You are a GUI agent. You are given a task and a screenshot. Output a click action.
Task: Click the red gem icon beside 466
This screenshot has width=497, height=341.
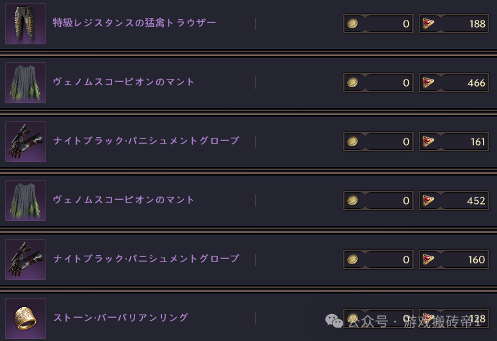tap(428, 83)
